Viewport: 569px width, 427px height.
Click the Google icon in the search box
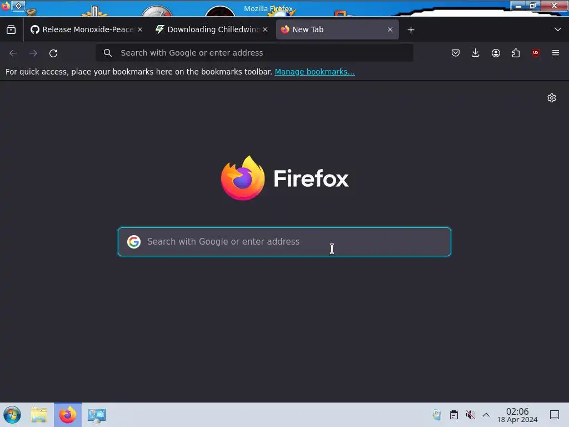134,242
